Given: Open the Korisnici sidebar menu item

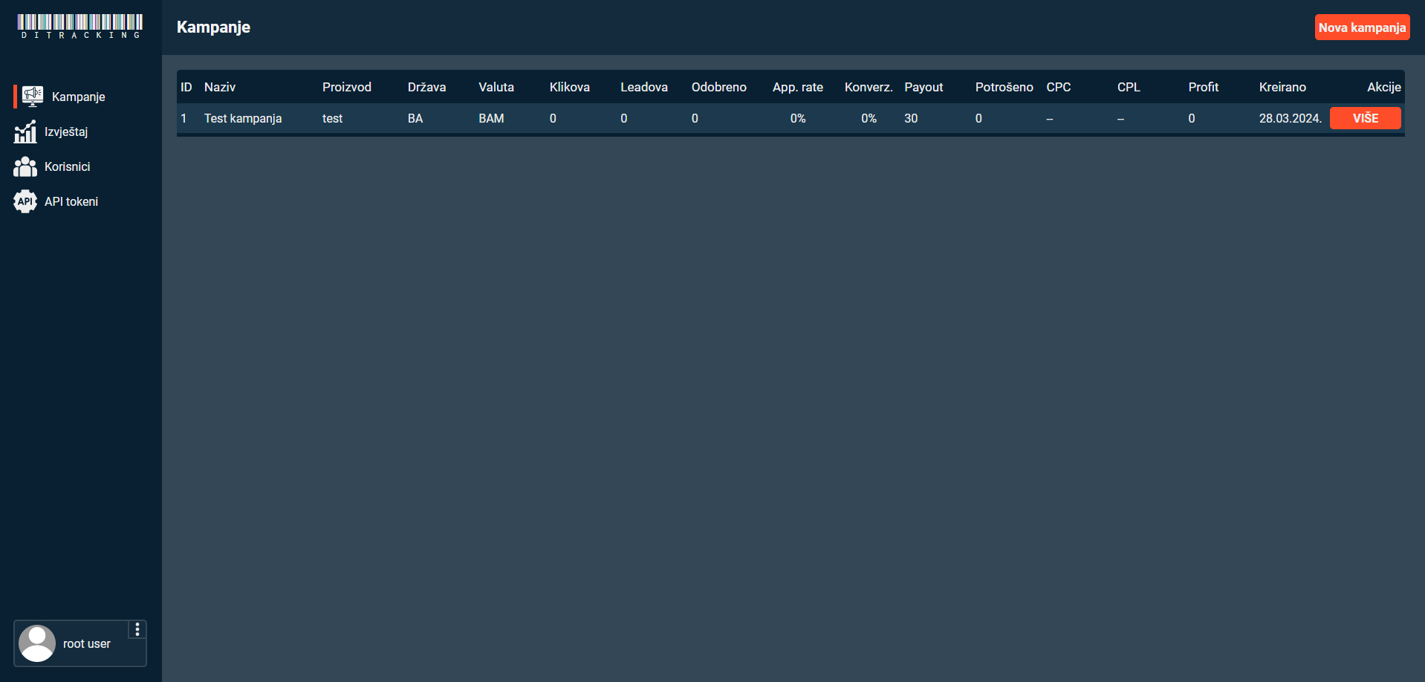Looking at the screenshot, I should [x=81, y=166].
